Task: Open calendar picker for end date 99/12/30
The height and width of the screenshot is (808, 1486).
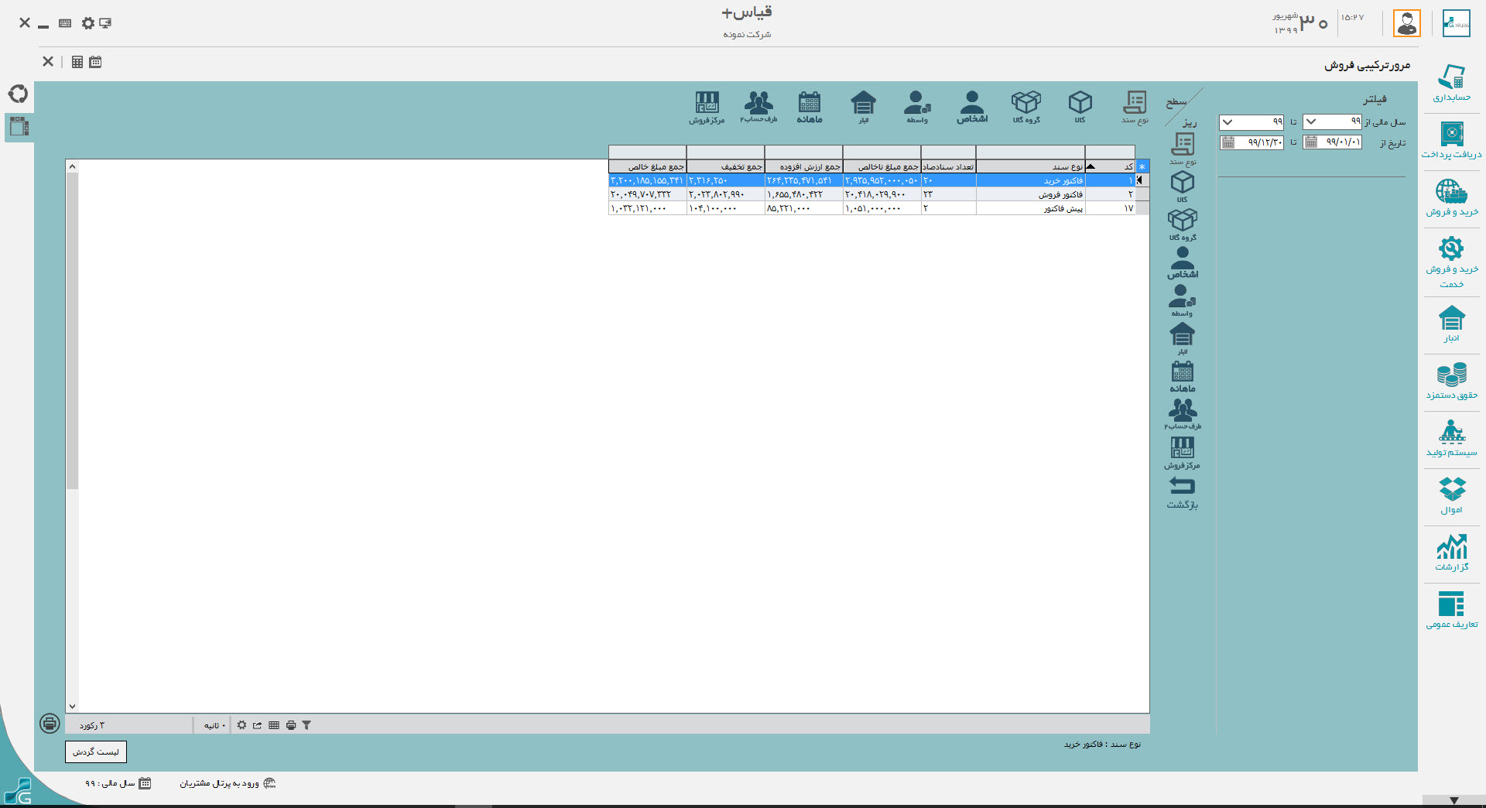Action: click(1228, 142)
